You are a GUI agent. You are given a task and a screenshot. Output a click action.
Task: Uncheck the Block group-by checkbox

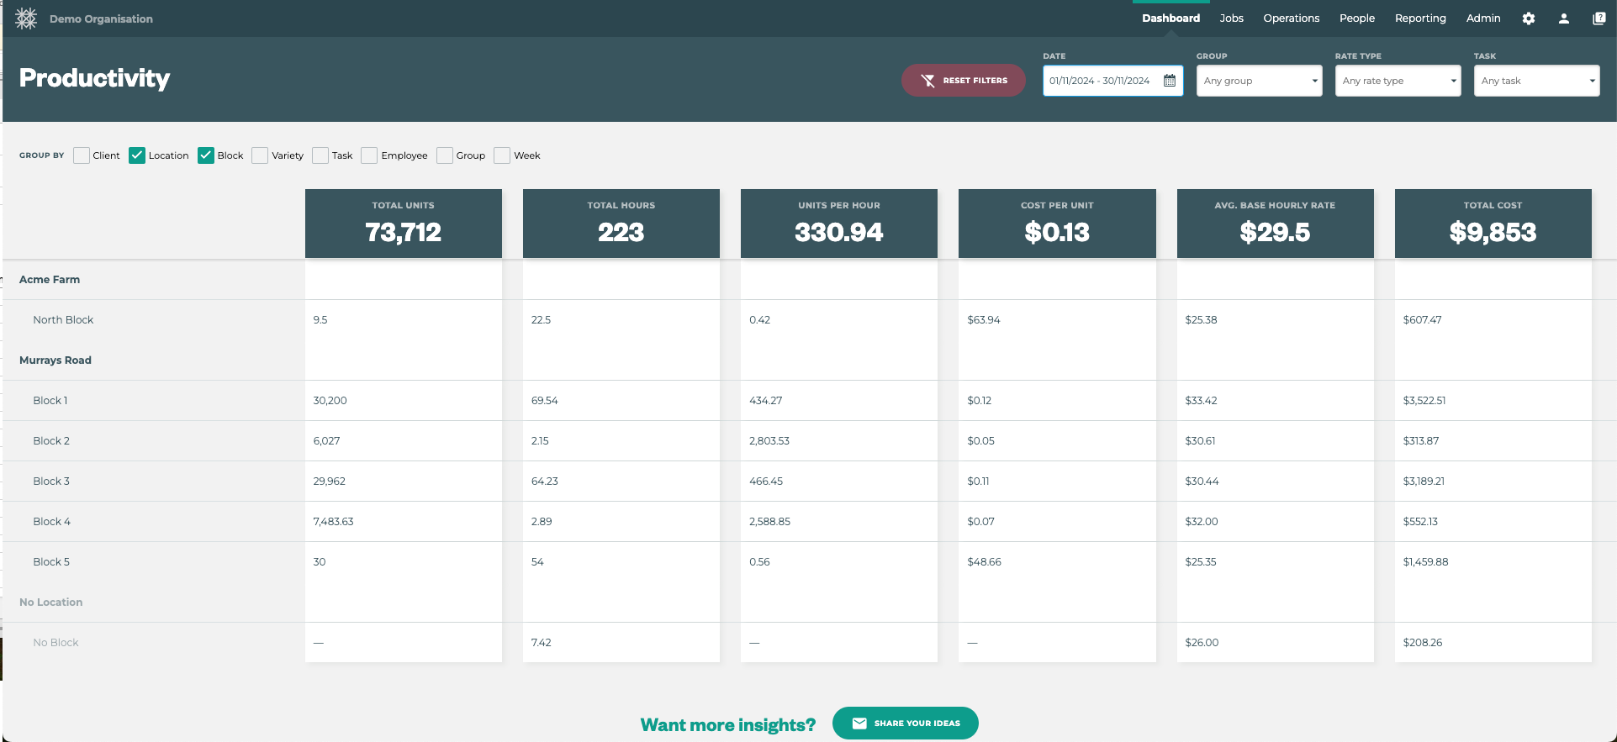coord(206,155)
